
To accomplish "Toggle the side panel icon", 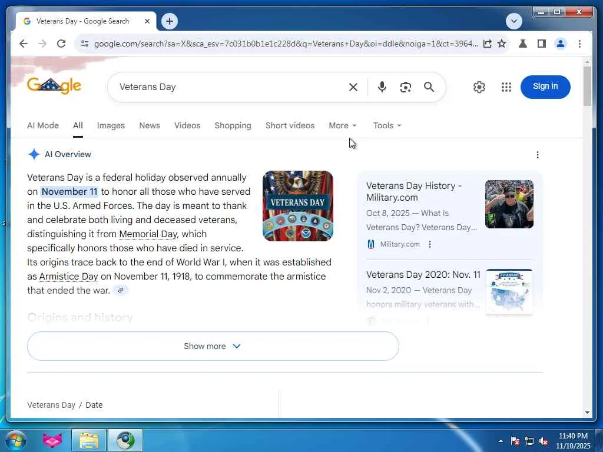I will coord(542,44).
